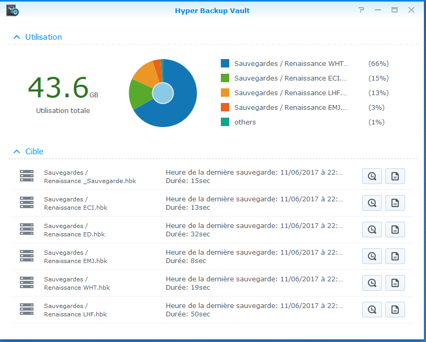Image resolution: width=426 pixels, height=342 pixels.
Task: Minimize the Hyper Backup Vault window
Action: 378,10
